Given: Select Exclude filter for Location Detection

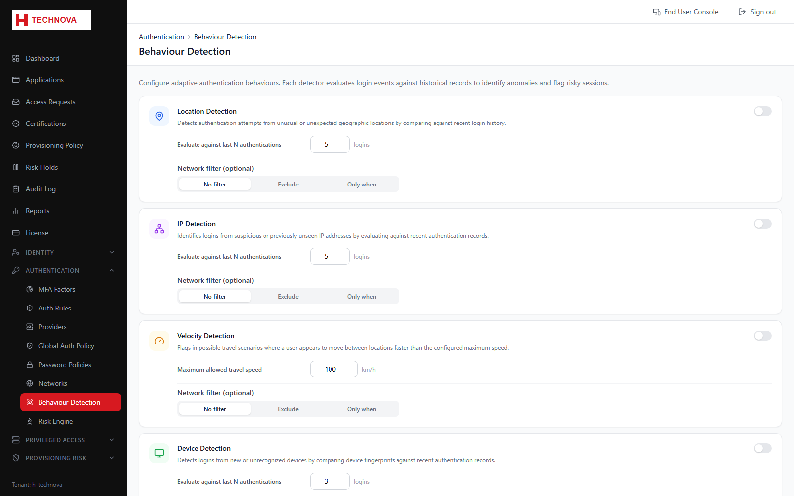Looking at the screenshot, I should (x=288, y=184).
